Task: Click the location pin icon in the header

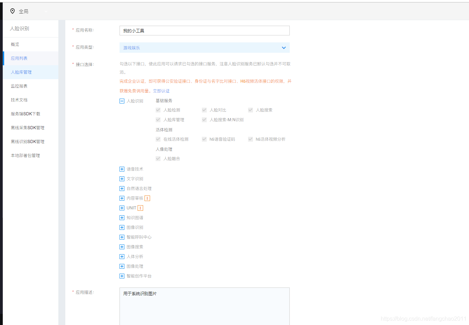Action: (13, 11)
